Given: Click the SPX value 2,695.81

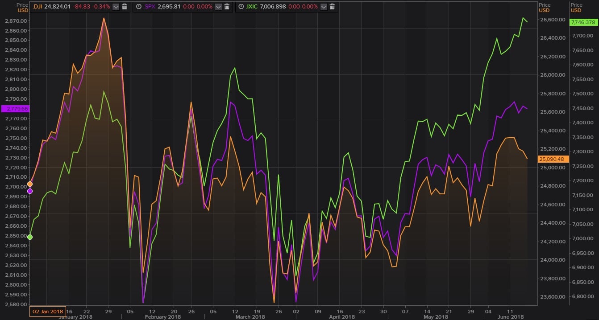Looking at the screenshot, I should (x=169, y=7).
